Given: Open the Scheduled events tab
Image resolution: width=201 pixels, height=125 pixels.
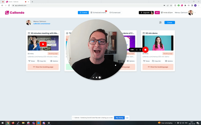Looking at the screenshot, I should [98, 12].
